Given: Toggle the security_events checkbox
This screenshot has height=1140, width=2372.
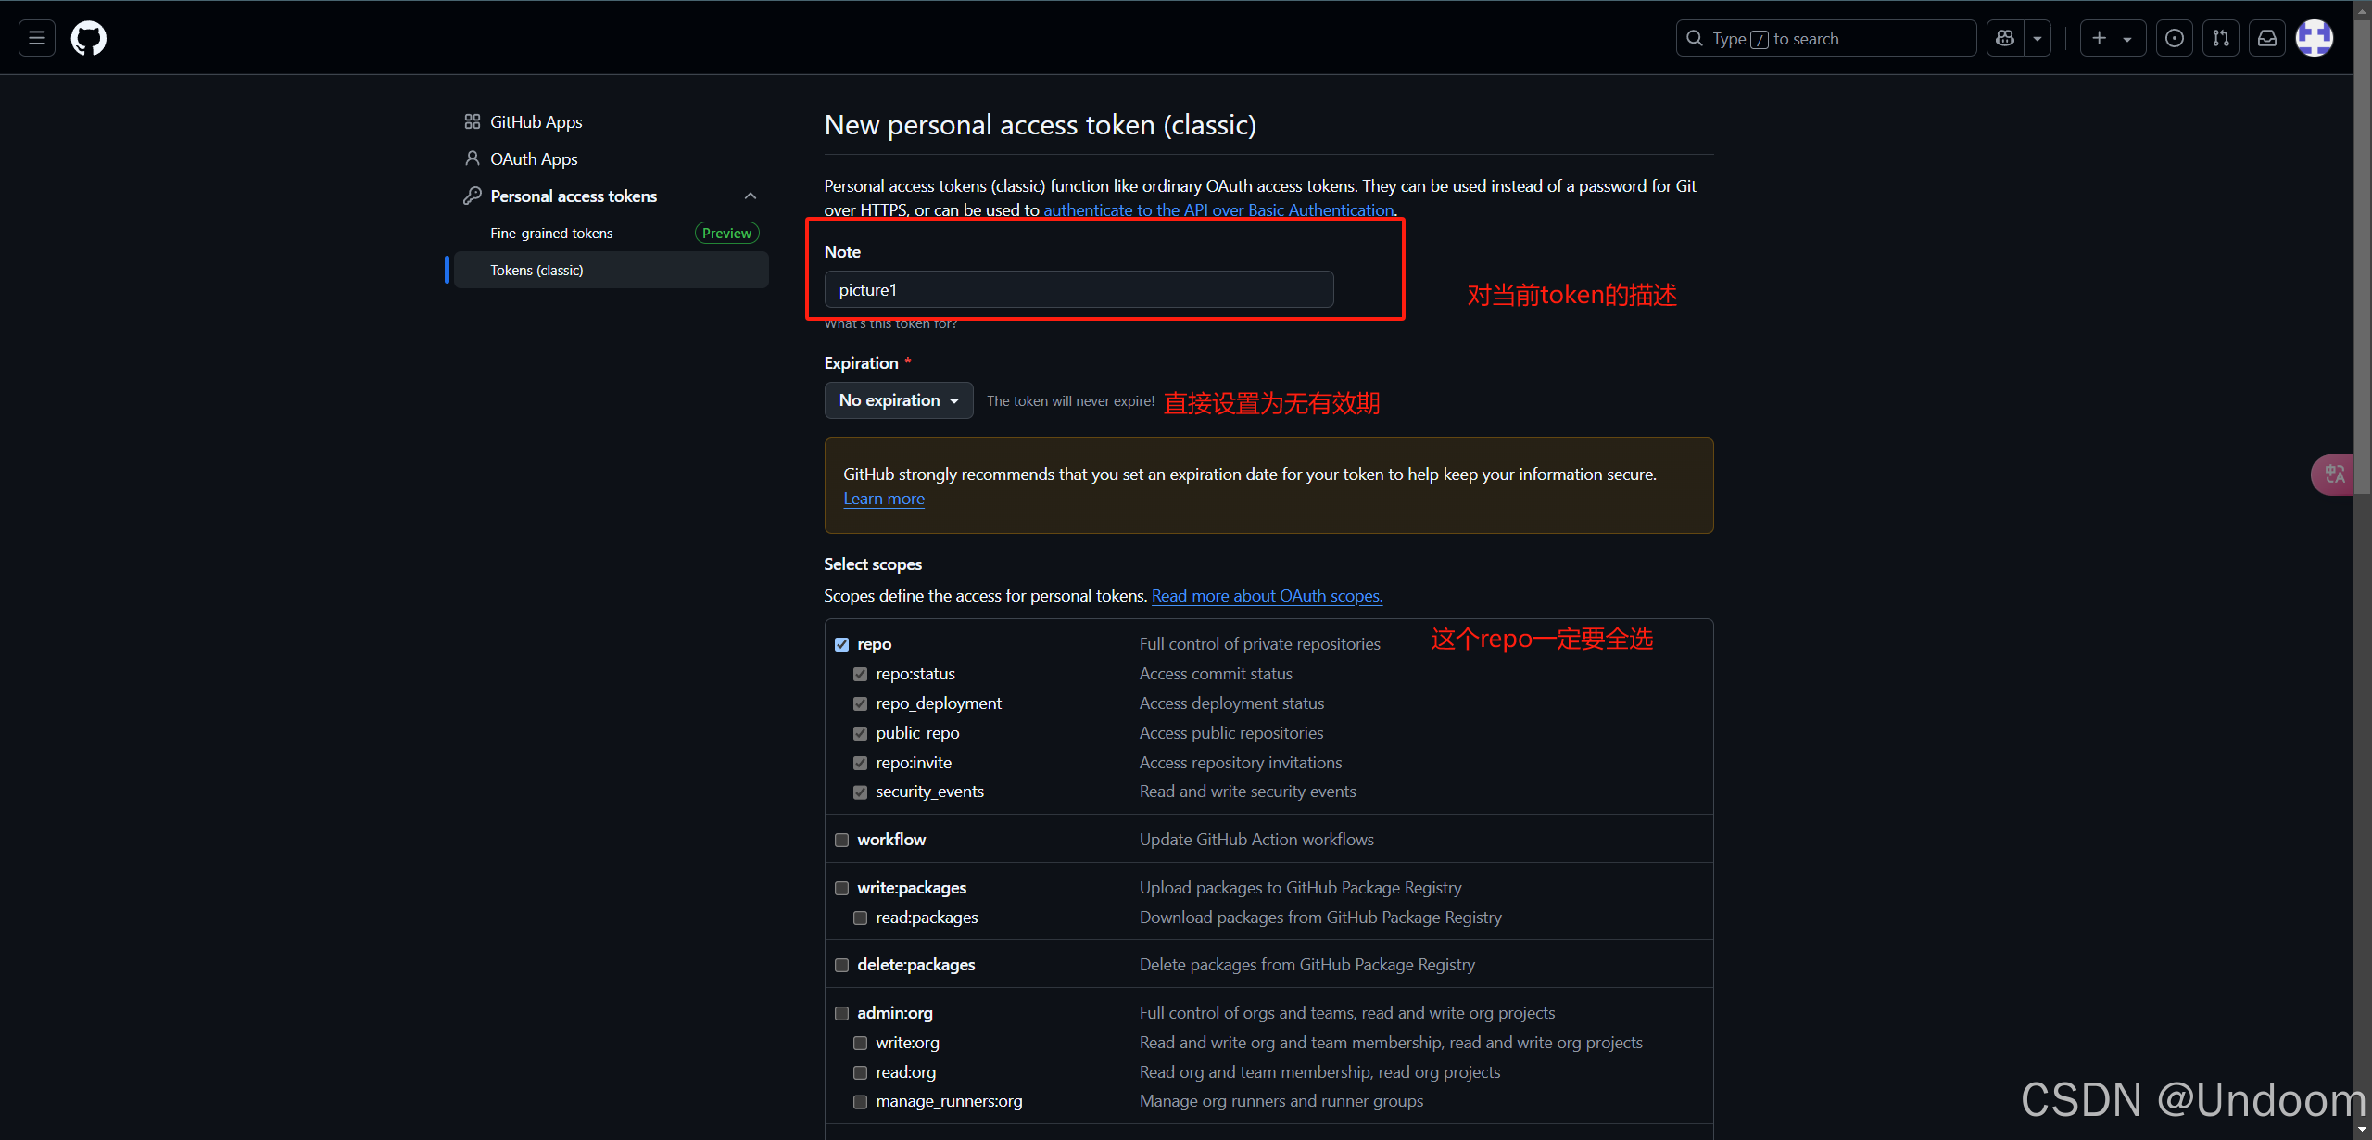Looking at the screenshot, I should pos(860,792).
